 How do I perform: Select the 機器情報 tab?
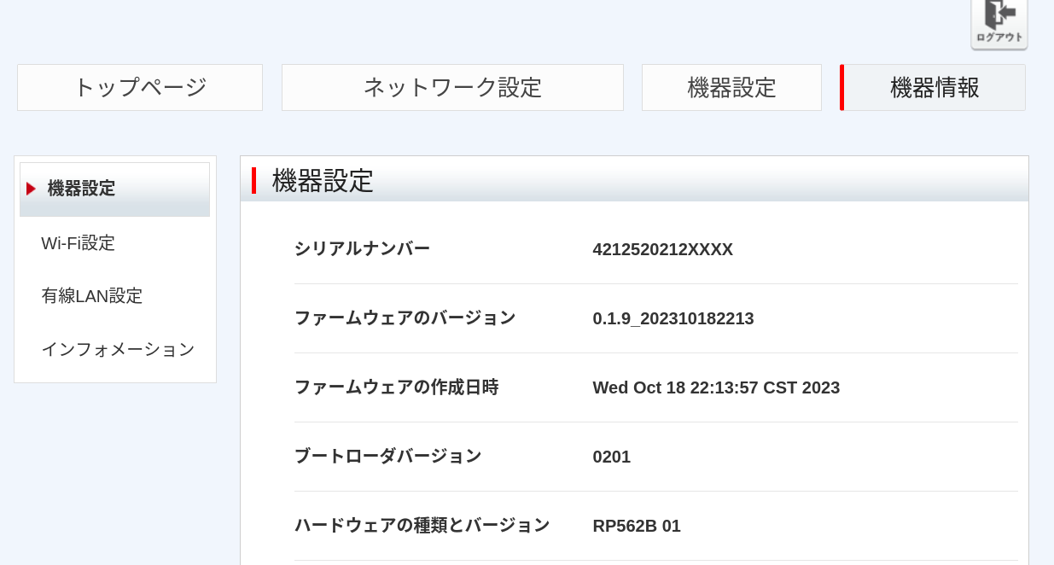click(934, 87)
